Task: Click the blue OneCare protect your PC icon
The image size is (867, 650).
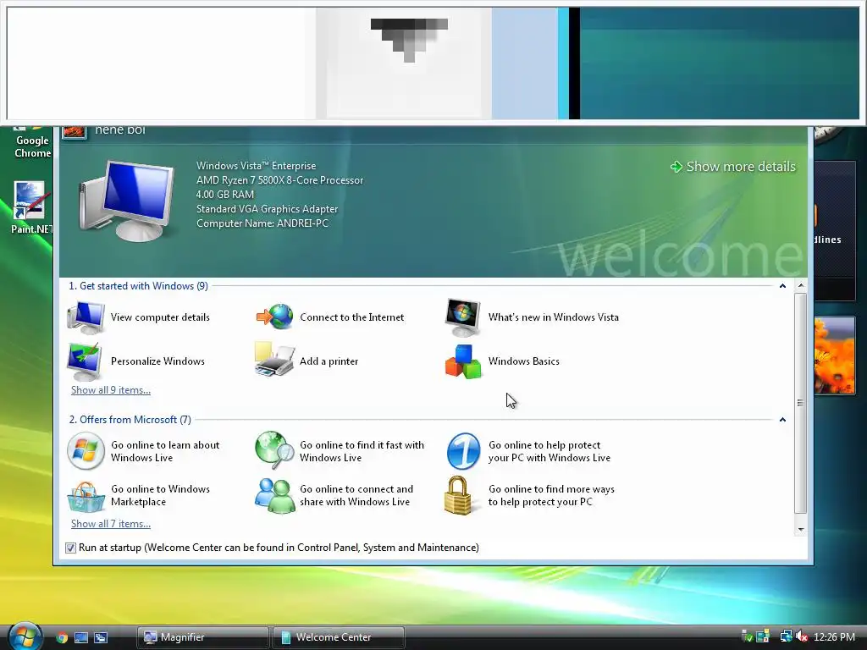Action: tap(463, 451)
